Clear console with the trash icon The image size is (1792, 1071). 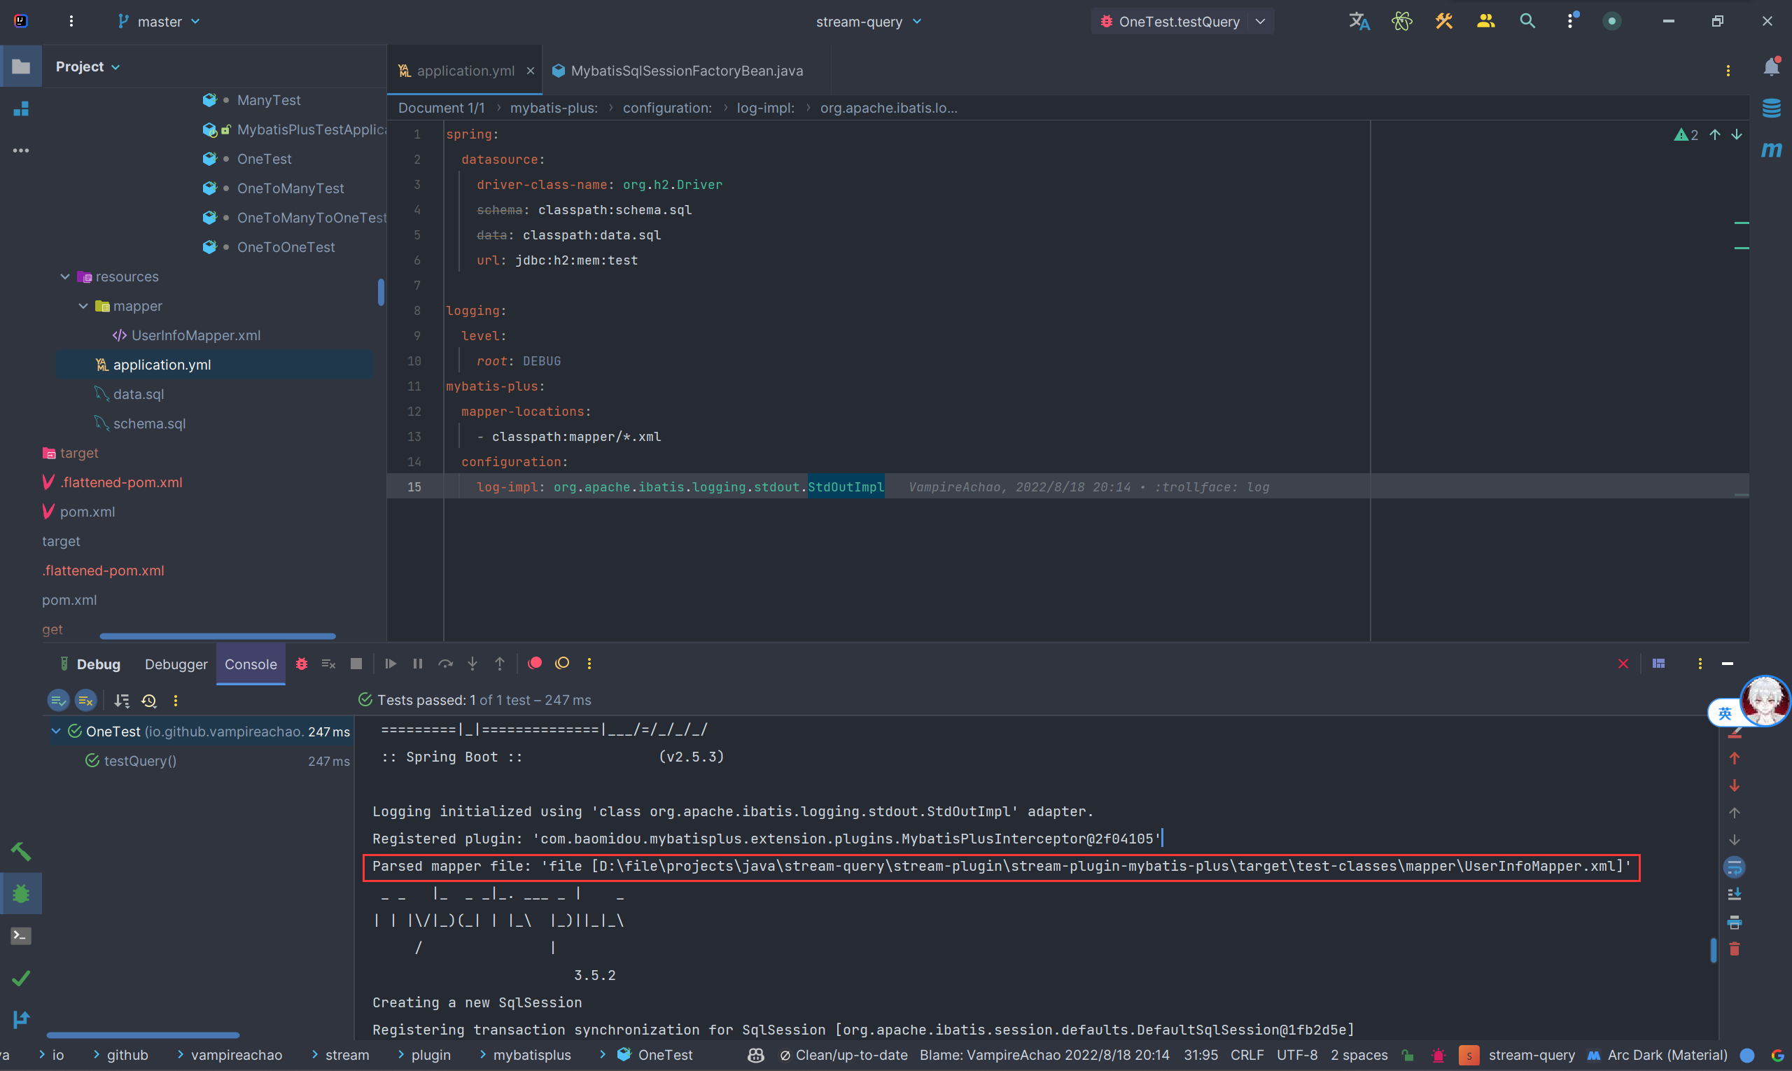[x=1735, y=949]
